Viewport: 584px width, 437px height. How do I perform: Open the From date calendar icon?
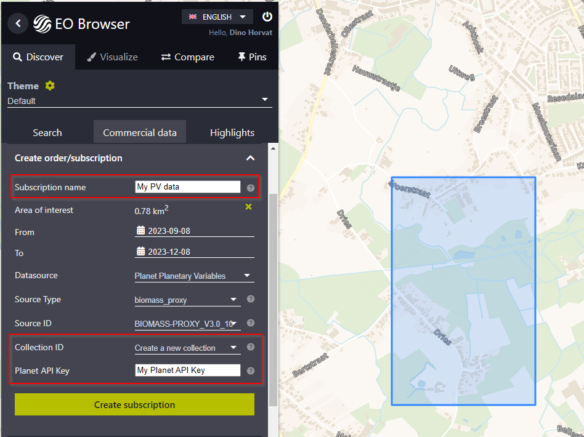140,230
